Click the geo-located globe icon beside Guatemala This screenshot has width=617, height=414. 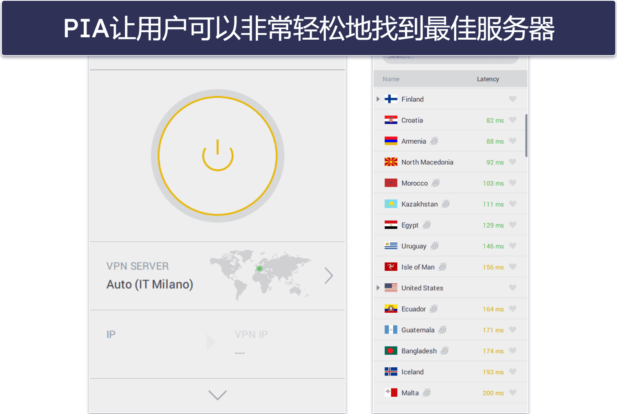click(x=442, y=330)
